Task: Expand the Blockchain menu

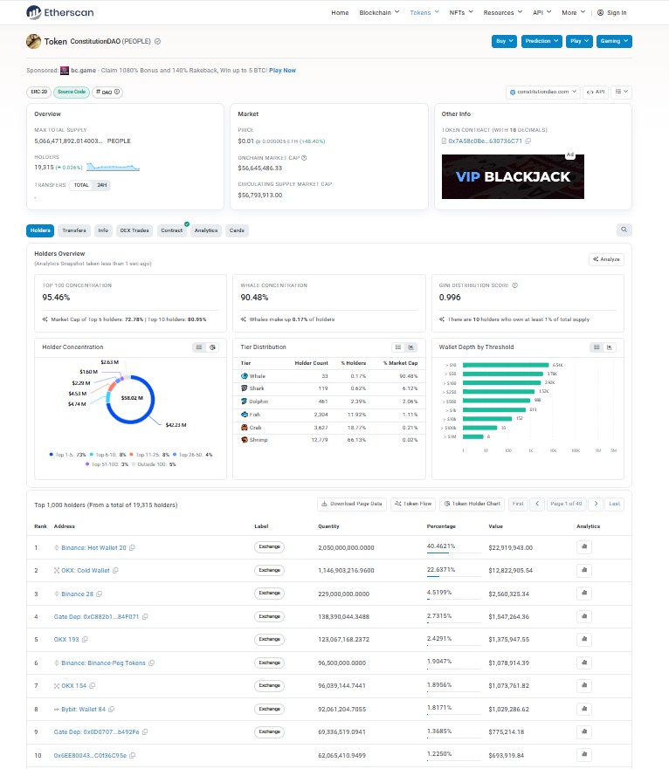Action: click(x=379, y=13)
